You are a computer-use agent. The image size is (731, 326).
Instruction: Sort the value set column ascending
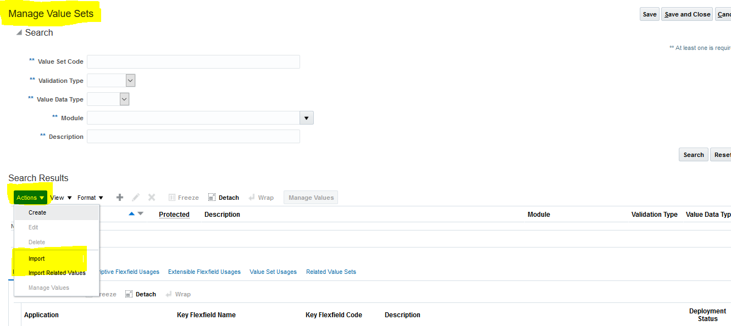(131, 214)
